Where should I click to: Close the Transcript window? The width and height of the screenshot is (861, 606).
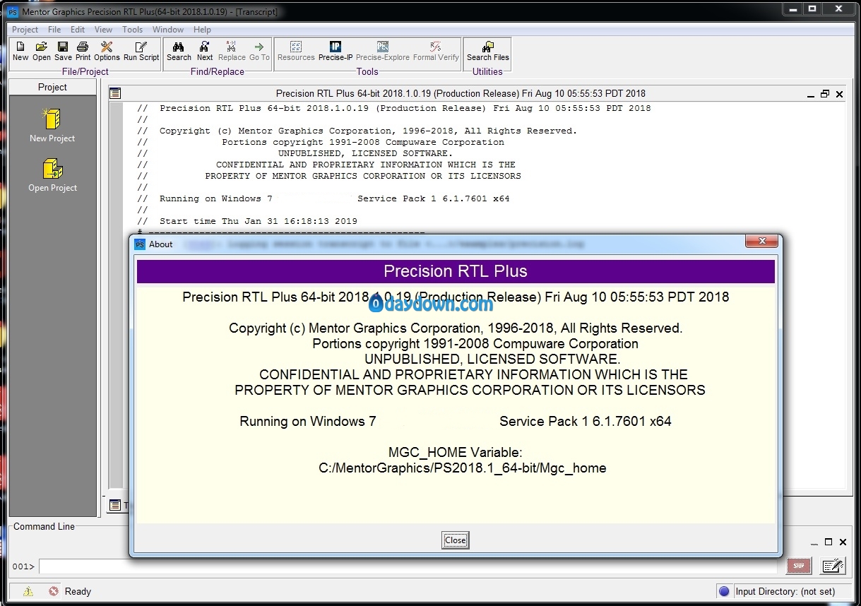[839, 94]
